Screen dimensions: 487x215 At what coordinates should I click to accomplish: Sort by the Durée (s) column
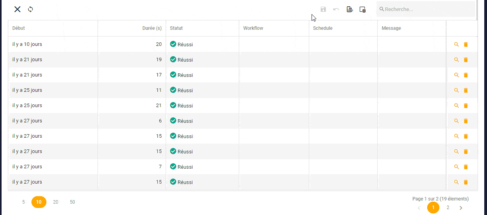coord(152,28)
